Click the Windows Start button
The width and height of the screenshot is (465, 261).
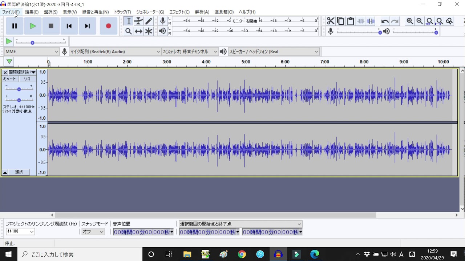click(x=8, y=254)
